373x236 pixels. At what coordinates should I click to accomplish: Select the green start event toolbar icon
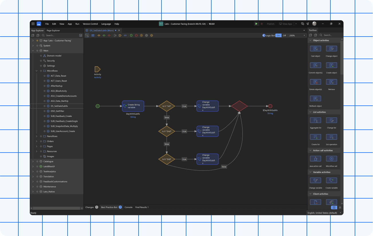point(131,35)
